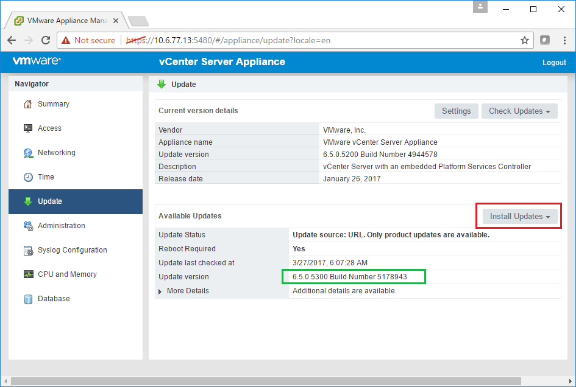Click the 'Yes' Reboot Required value
This screenshot has height=387, width=576.
click(299, 249)
